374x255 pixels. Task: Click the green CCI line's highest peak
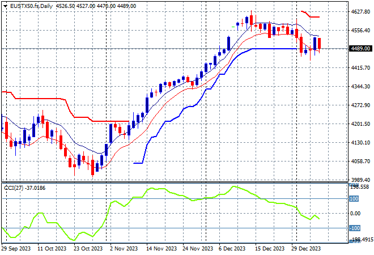(233, 186)
